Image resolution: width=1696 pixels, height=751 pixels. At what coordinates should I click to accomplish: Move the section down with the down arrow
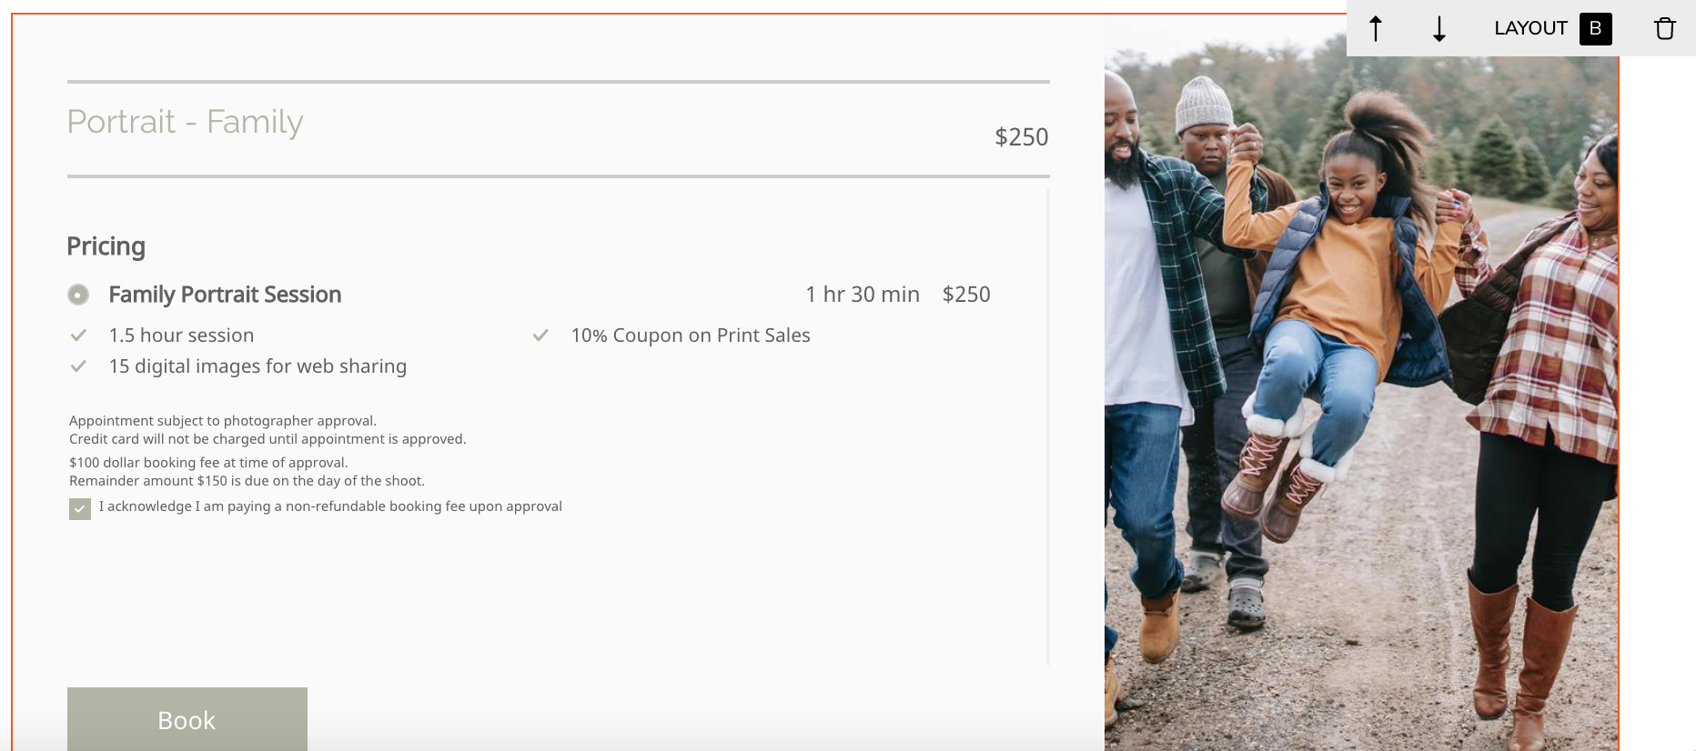(1439, 29)
